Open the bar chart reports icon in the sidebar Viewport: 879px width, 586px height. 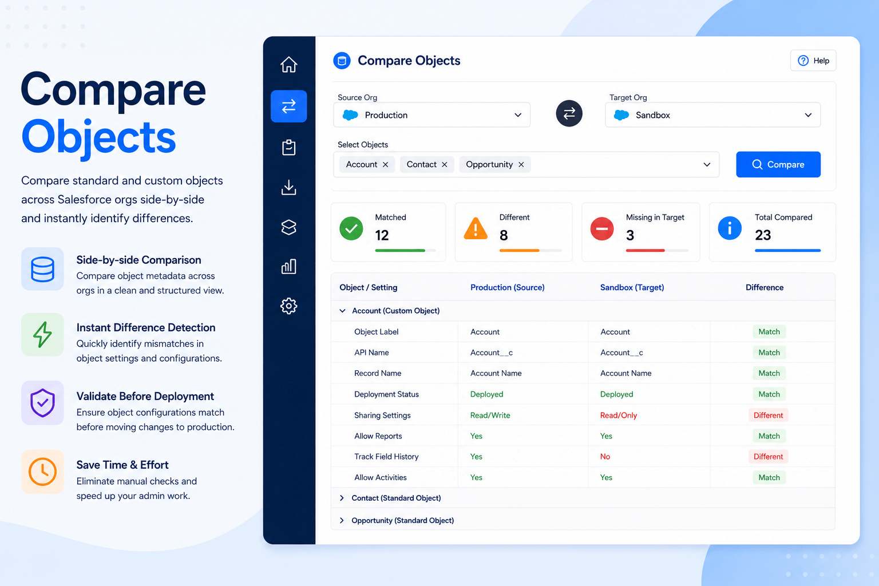[288, 266]
